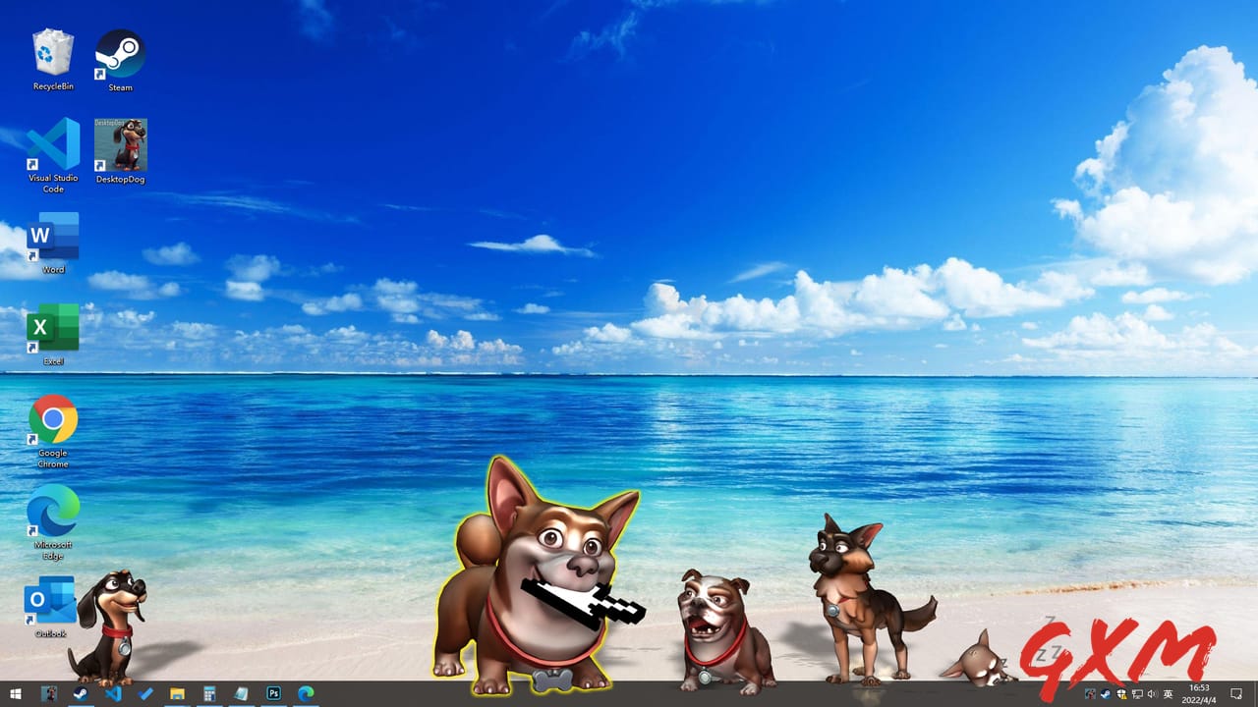Launch Photoshop from the taskbar
The image size is (1258, 707).
click(x=274, y=695)
